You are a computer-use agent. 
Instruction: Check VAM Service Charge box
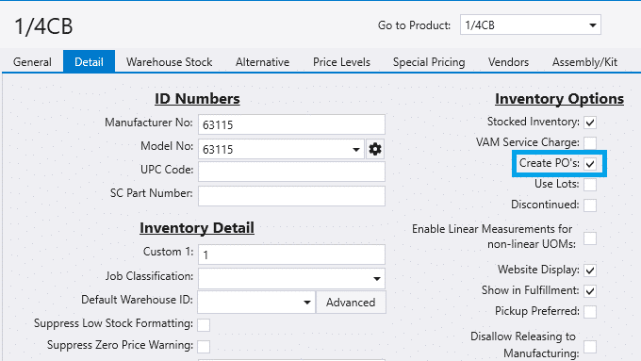[590, 142]
